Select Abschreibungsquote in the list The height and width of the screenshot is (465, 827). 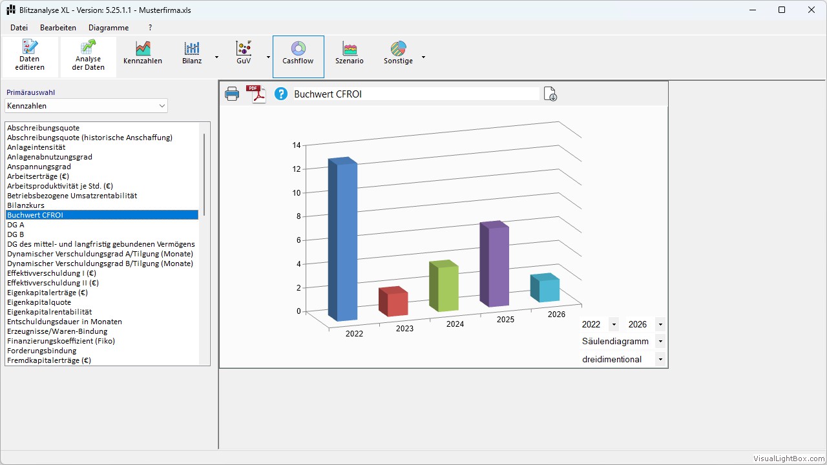pos(102,128)
